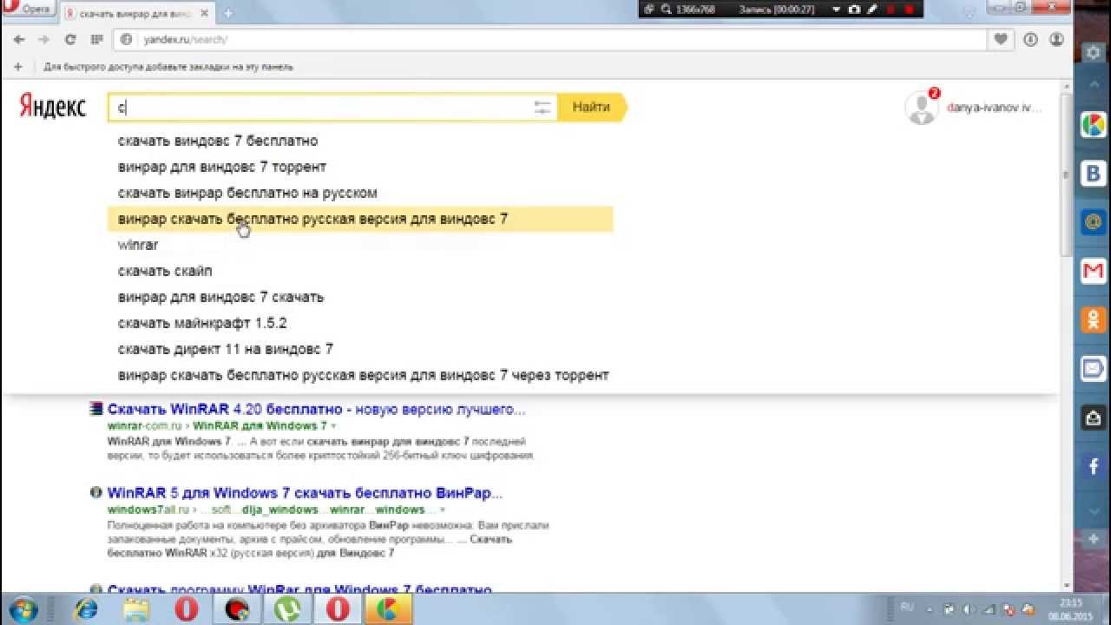
Task: Open the windows7all.ru green link
Action: (148, 510)
